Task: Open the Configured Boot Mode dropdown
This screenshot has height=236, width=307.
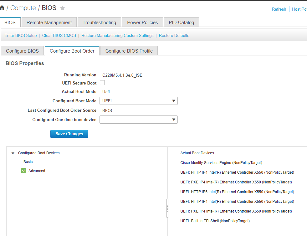Action: tap(139, 101)
